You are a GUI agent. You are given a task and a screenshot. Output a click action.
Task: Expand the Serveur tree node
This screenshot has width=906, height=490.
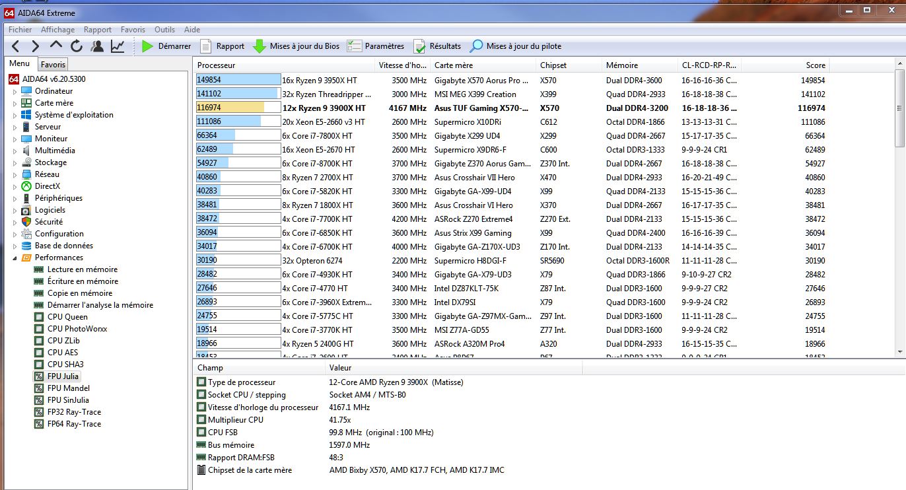coord(15,127)
